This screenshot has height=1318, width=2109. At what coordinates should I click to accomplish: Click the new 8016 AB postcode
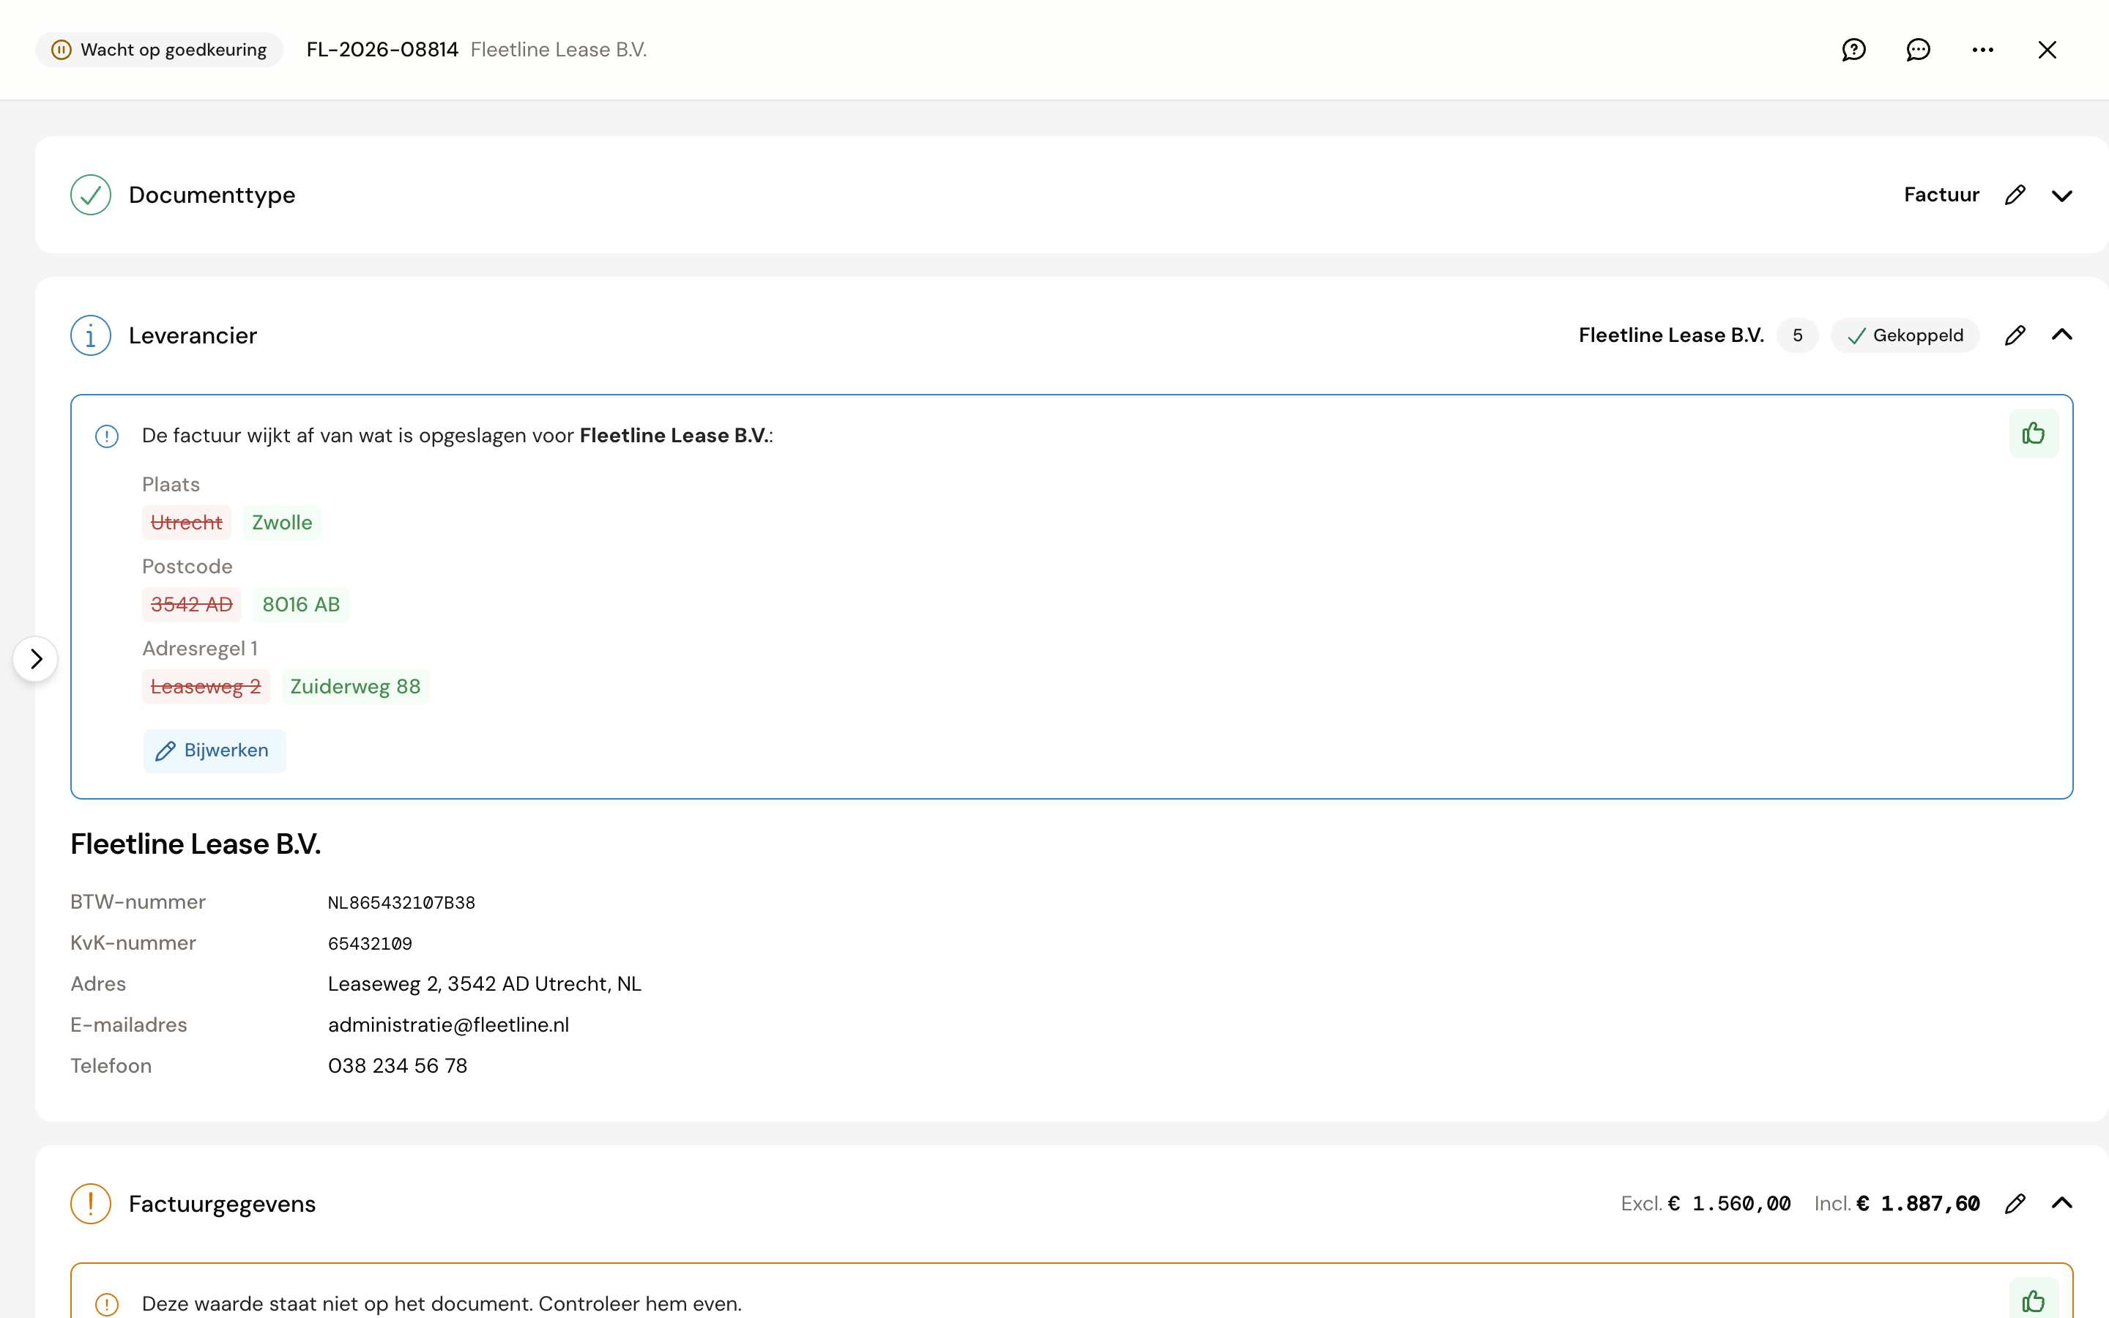[x=301, y=605]
